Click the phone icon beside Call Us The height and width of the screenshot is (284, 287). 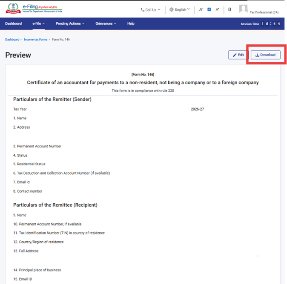143,9
